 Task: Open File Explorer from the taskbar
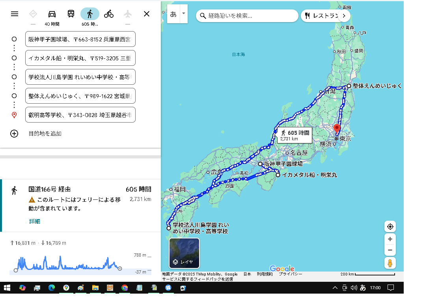click(95, 288)
